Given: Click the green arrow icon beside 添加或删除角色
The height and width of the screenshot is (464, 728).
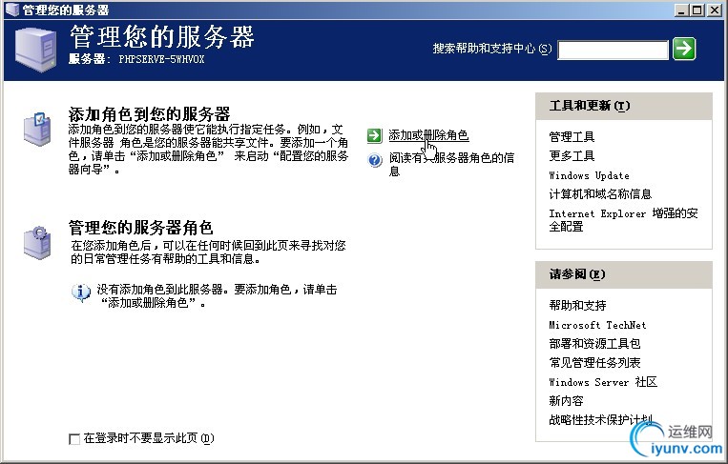Looking at the screenshot, I should [x=374, y=135].
